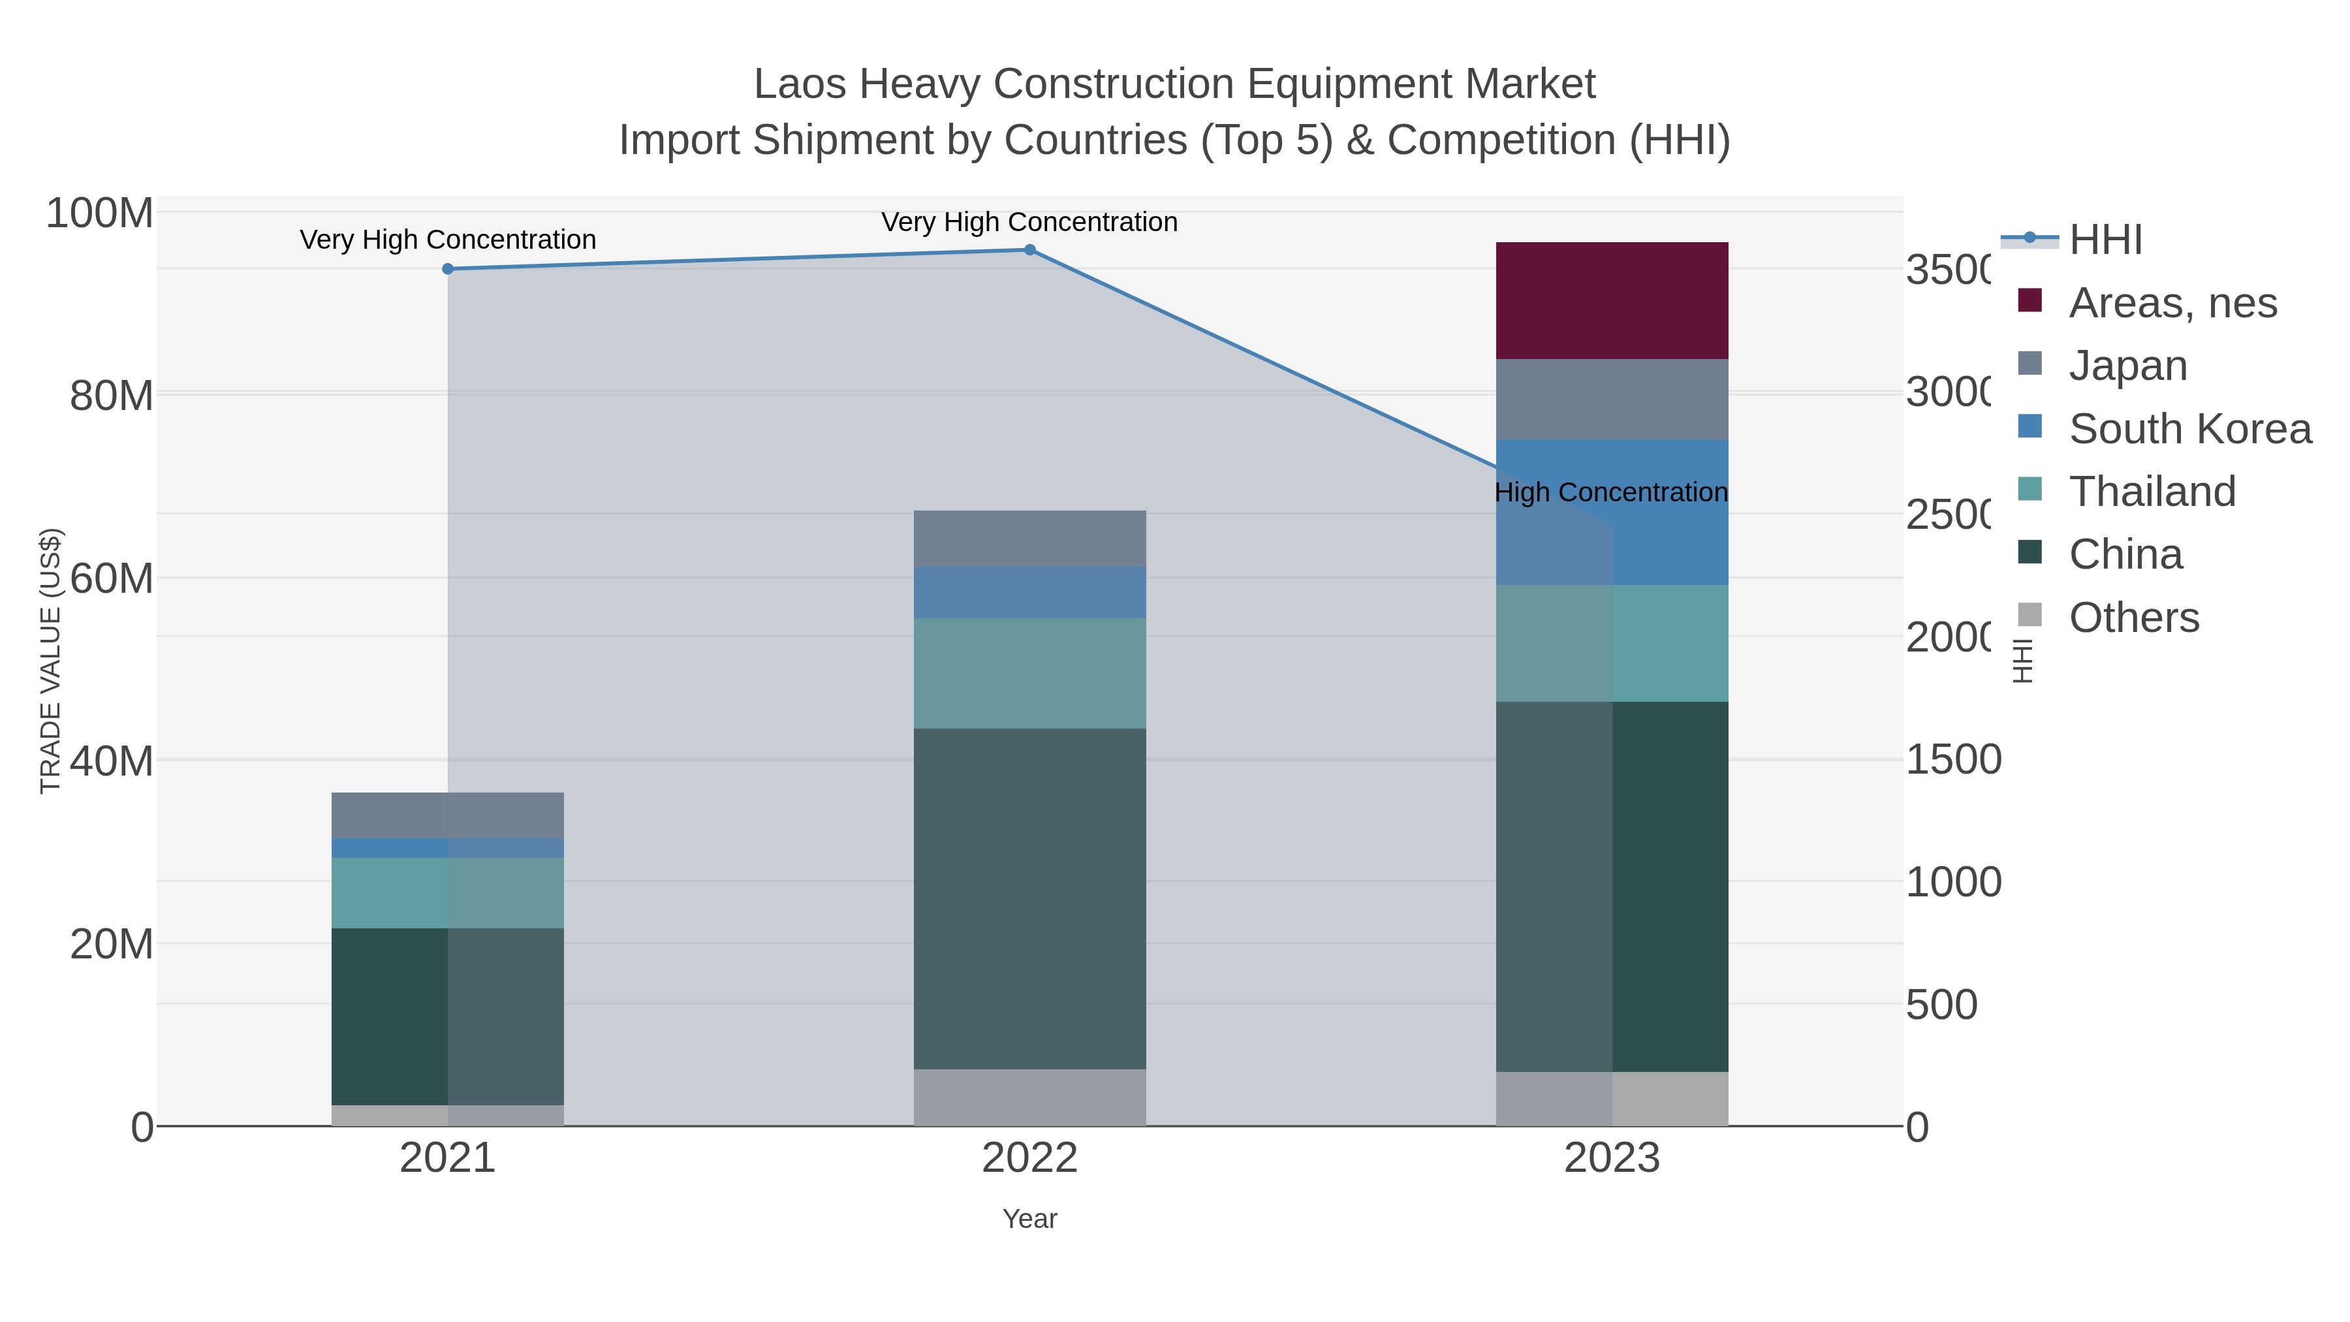
Task: Click the HHI data point for 2021
Action: tap(448, 269)
